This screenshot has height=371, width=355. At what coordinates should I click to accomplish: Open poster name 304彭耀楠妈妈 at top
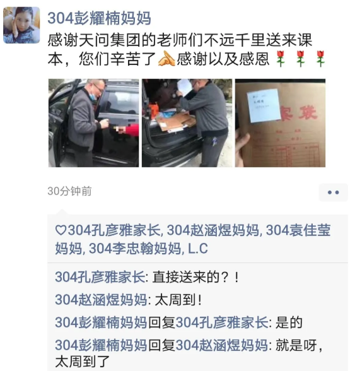(99, 18)
